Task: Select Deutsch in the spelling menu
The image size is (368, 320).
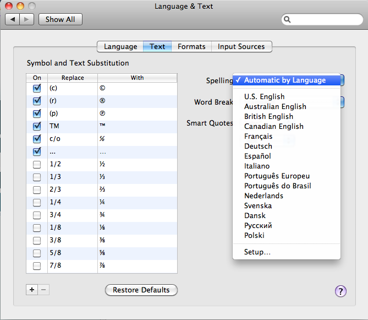Action: click(258, 147)
